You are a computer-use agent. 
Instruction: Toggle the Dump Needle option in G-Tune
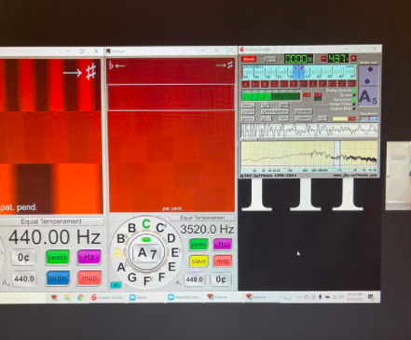(341, 91)
